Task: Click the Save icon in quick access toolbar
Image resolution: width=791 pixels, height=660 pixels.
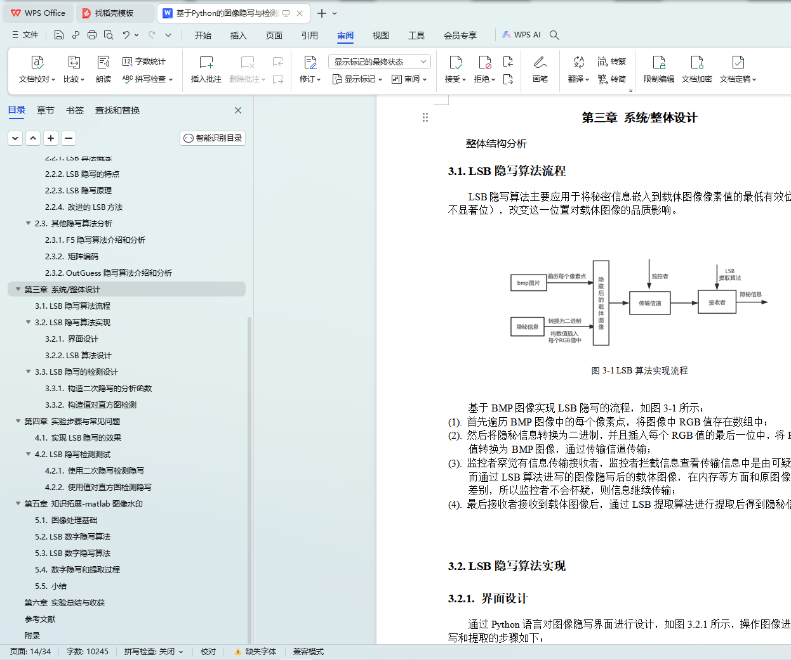Action: [59, 35]
